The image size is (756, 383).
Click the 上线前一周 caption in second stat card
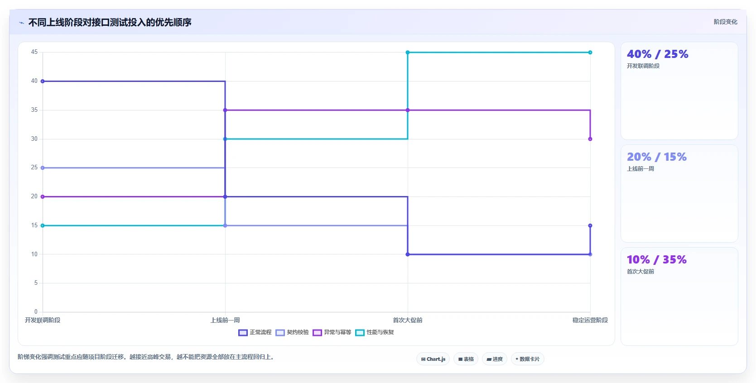pos(640,169)
